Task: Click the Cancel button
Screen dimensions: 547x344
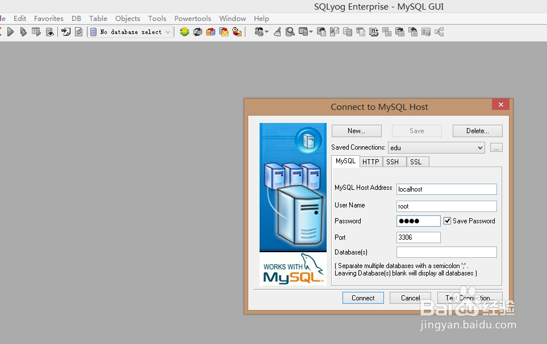Action: (410, 298)
